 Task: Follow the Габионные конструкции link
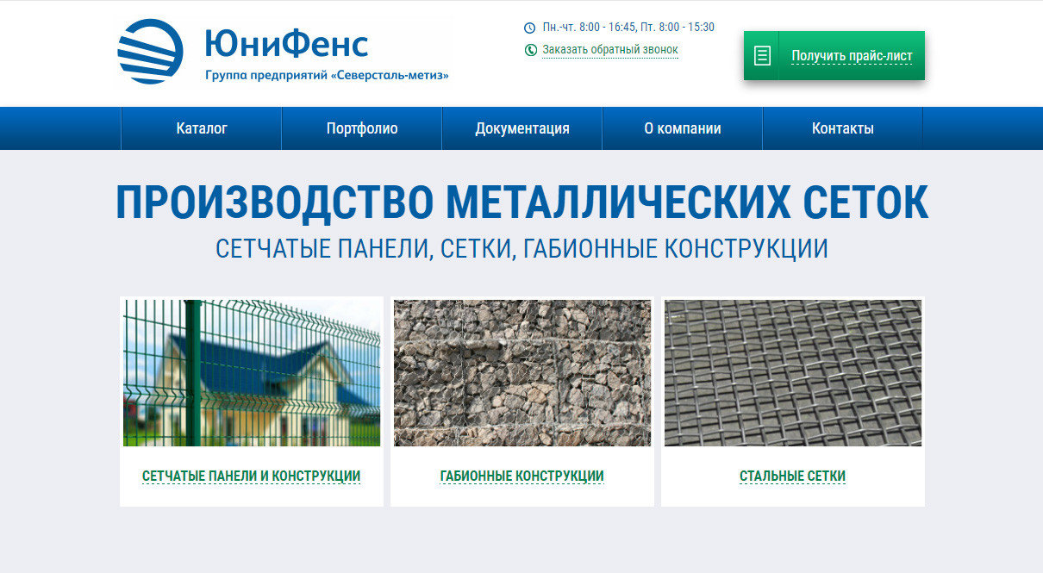tap(521, 476)
